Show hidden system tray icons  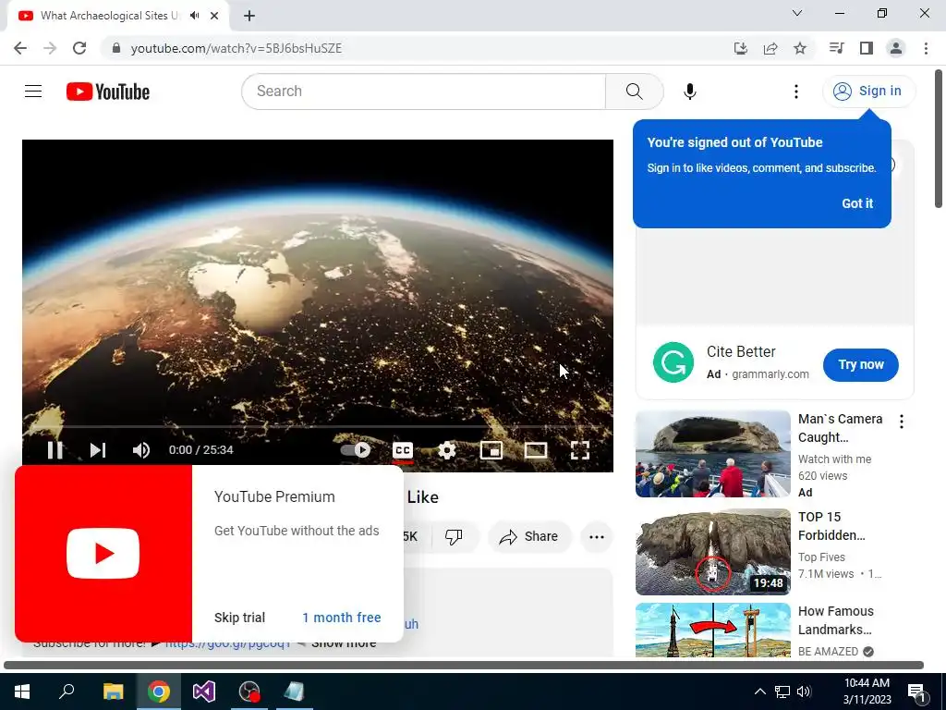coord(760,692)
